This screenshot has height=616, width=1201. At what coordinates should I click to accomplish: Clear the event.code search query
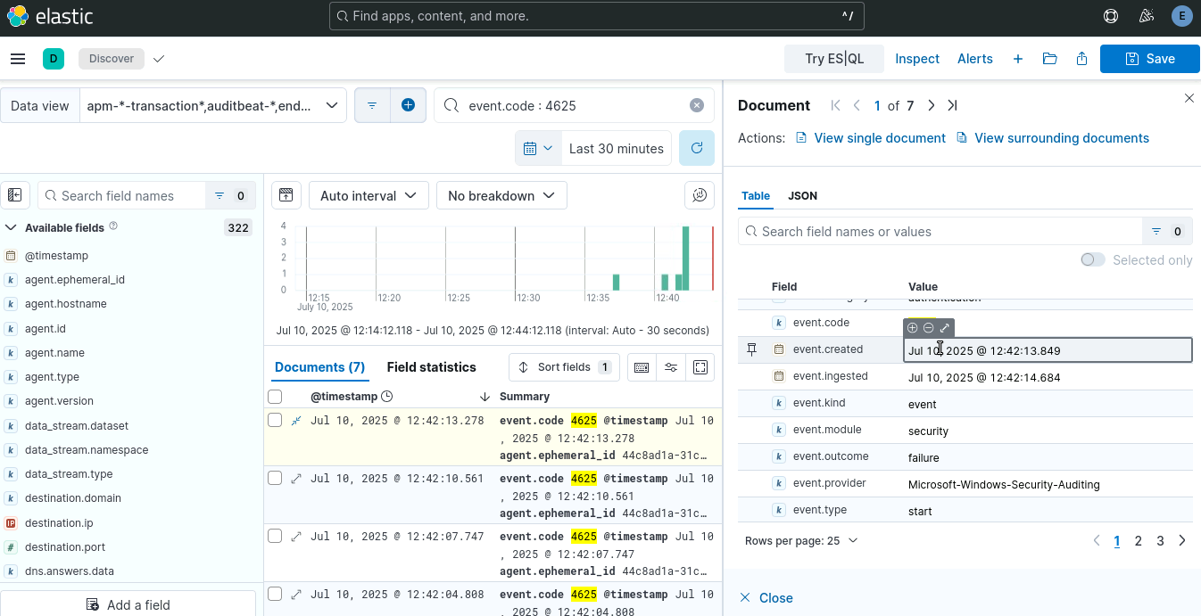(697, 105)
